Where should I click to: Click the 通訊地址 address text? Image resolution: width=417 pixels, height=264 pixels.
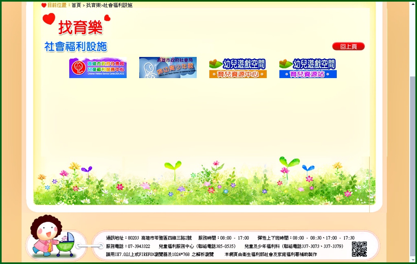[x=149, y=238]
